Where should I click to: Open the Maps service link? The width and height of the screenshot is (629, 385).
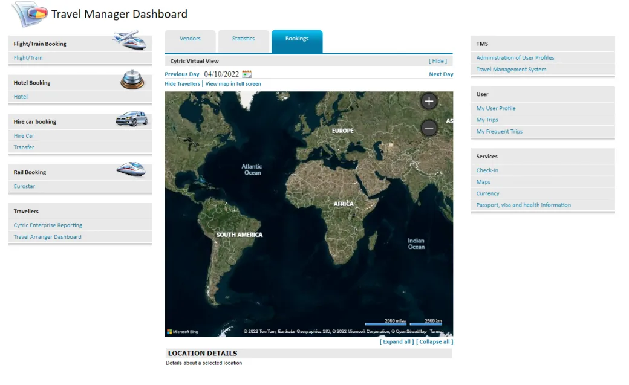pyautogui.click(x=483, y=182)
